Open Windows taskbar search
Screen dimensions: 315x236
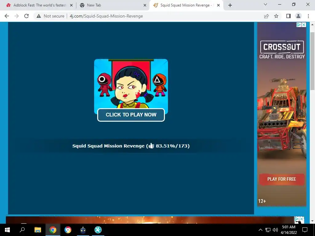tap(22, 230)
